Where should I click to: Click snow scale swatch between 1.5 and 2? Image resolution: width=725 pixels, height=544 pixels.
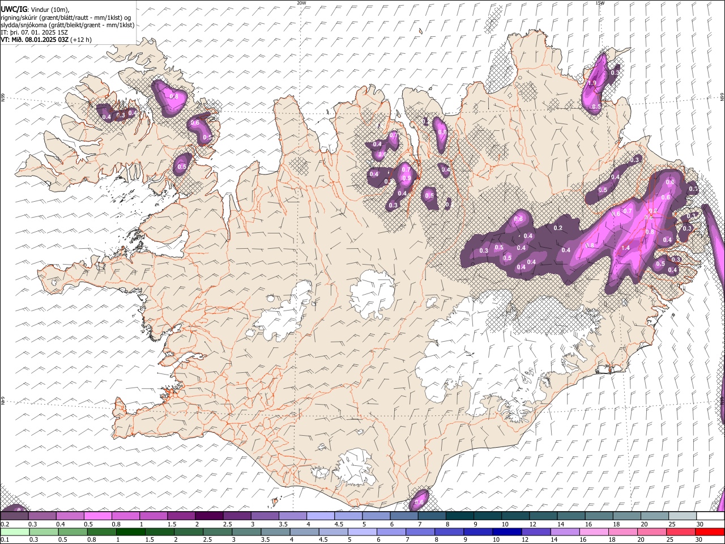(x=181, y=516)
